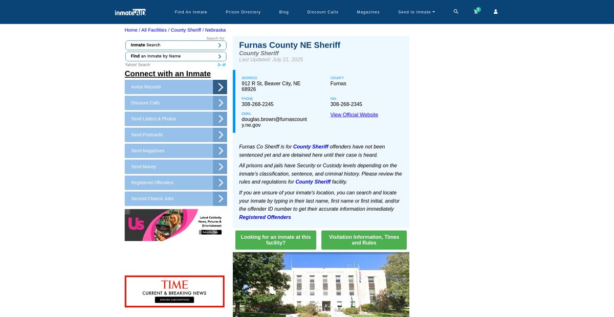Screen dimensions: 614x317
Task: Open the search magnifier icon
Action: pyautogui.click(x=456, y=11)
